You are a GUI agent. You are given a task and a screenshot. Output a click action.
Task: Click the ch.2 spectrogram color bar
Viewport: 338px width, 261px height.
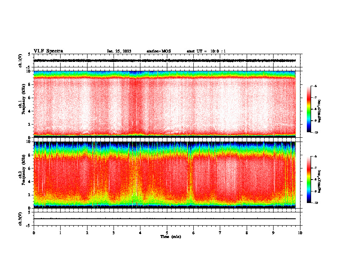point(309,180)
